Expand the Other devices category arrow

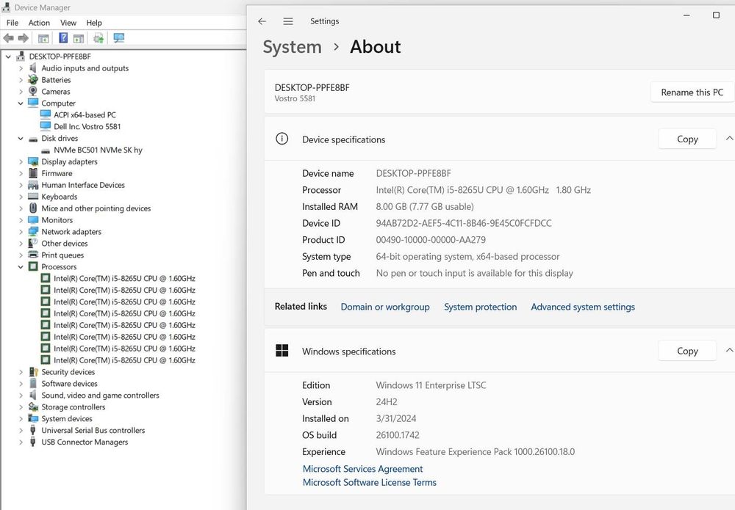tap(21, 244)
